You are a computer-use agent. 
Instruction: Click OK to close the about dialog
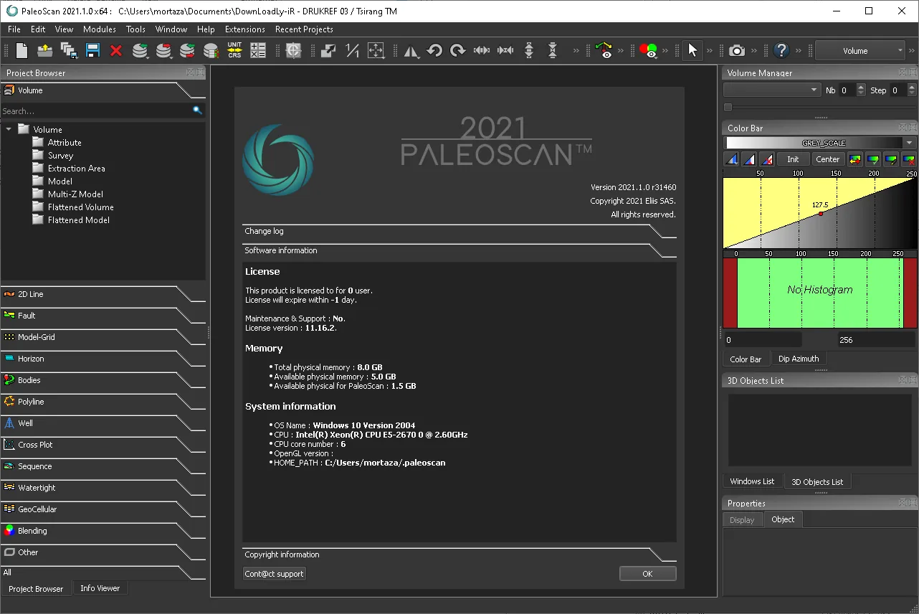point(647,574)
